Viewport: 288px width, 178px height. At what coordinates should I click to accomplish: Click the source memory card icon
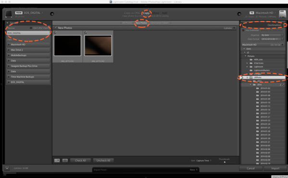pos(9,14)
